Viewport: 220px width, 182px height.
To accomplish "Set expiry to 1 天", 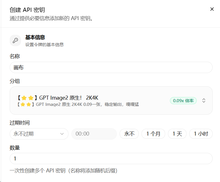I will [177, 134].
